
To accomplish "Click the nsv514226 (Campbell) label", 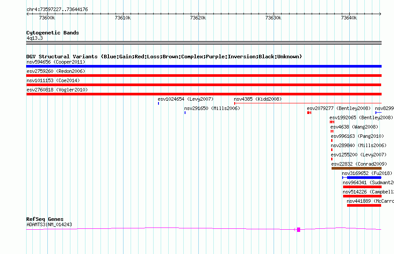I will 368,192.
